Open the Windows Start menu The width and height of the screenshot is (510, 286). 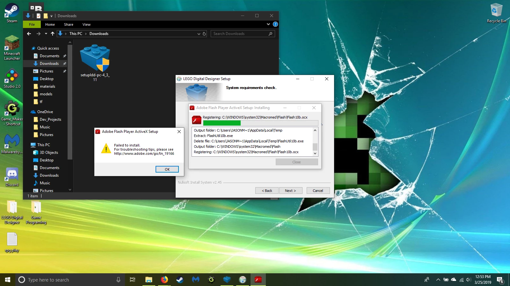point(8,280)
